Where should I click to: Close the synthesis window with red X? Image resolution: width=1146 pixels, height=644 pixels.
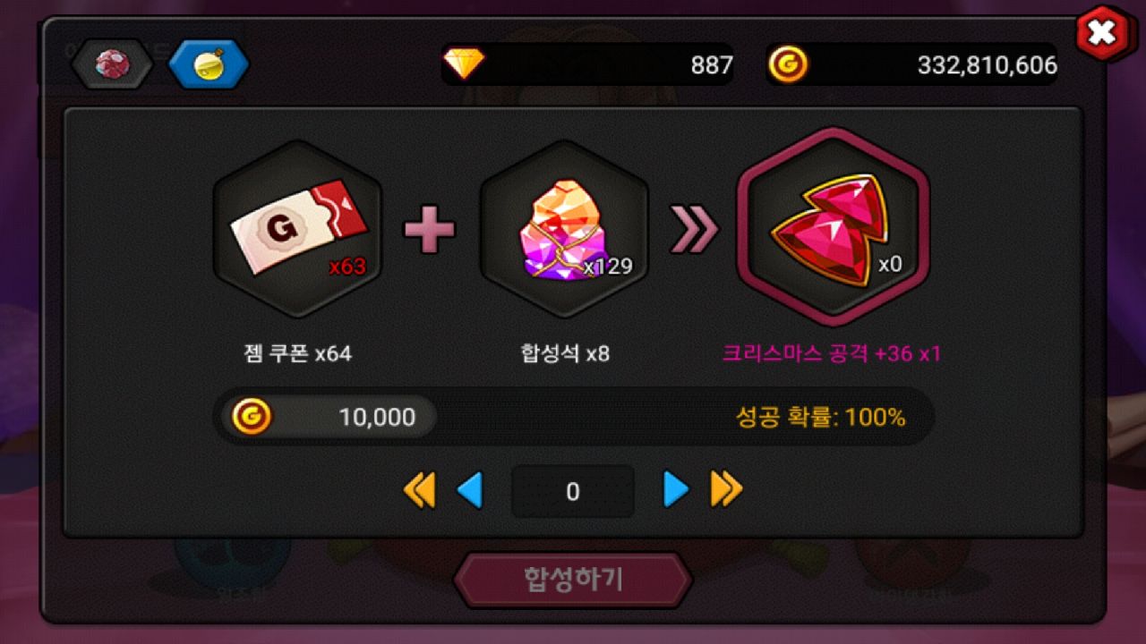point(1103,34)
